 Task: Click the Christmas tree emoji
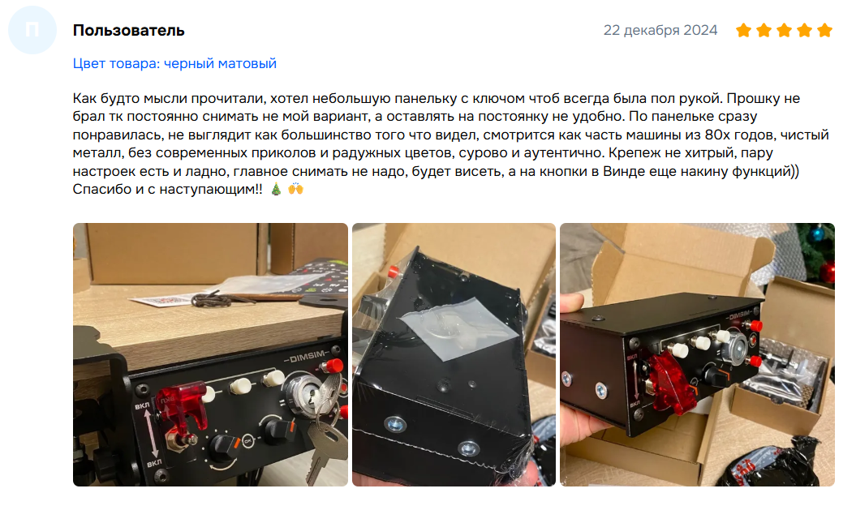(276, 189)
